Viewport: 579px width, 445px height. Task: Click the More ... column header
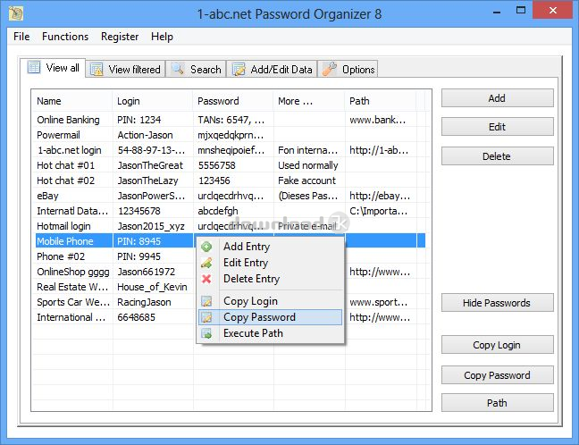click(309, 101)
